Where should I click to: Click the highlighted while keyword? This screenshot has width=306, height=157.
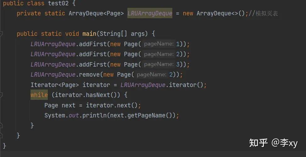pyautogui.click(x=39, y=95)
